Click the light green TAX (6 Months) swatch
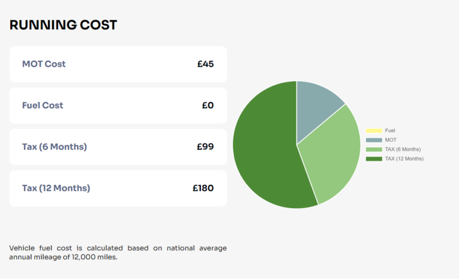 (x=374, y=149)
